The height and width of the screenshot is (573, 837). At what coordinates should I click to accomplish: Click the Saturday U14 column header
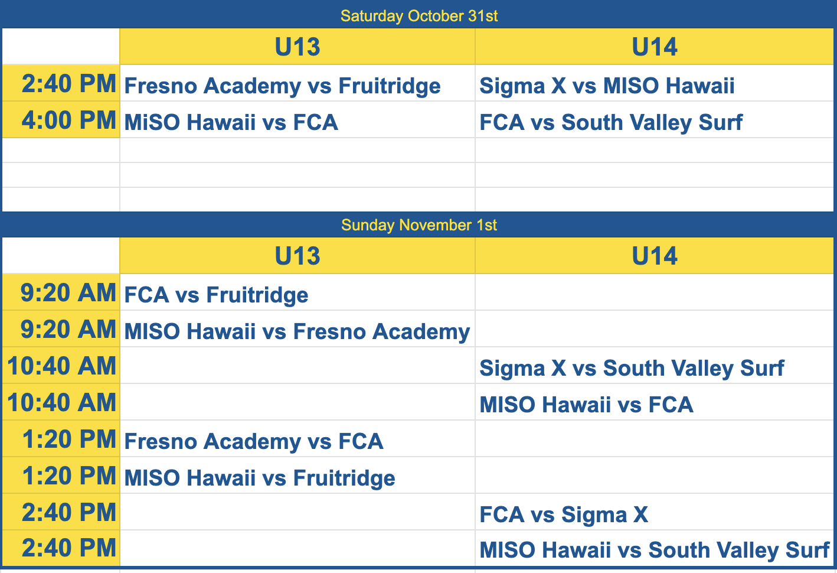(x=655, y=47)
